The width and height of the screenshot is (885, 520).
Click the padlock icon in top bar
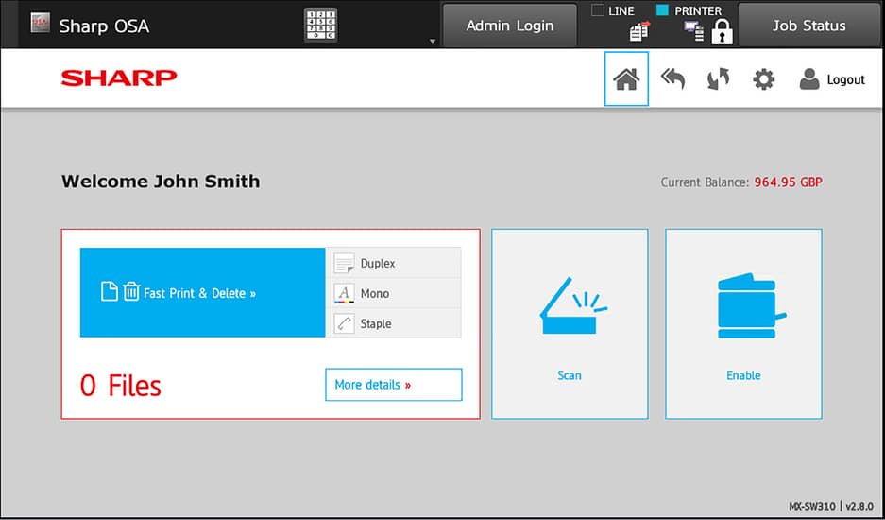point(722,34)
